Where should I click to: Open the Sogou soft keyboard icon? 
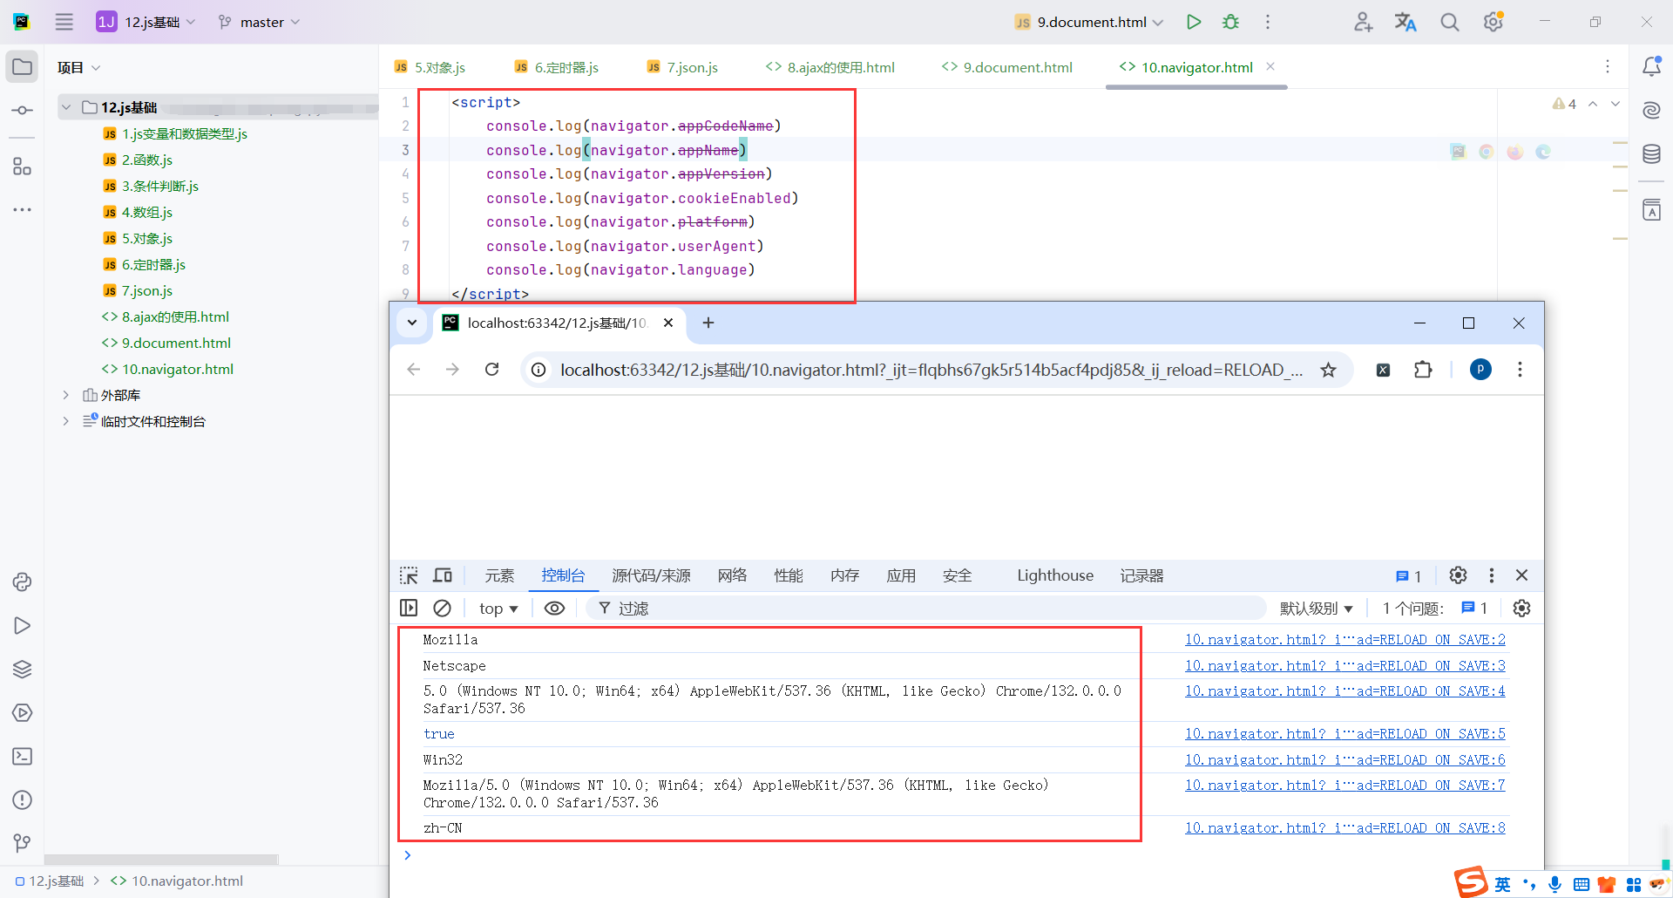pyautogui.click(x=1581, y=885)
